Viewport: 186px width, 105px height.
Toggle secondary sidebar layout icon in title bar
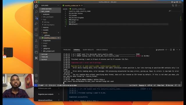[x=177, y=2]
